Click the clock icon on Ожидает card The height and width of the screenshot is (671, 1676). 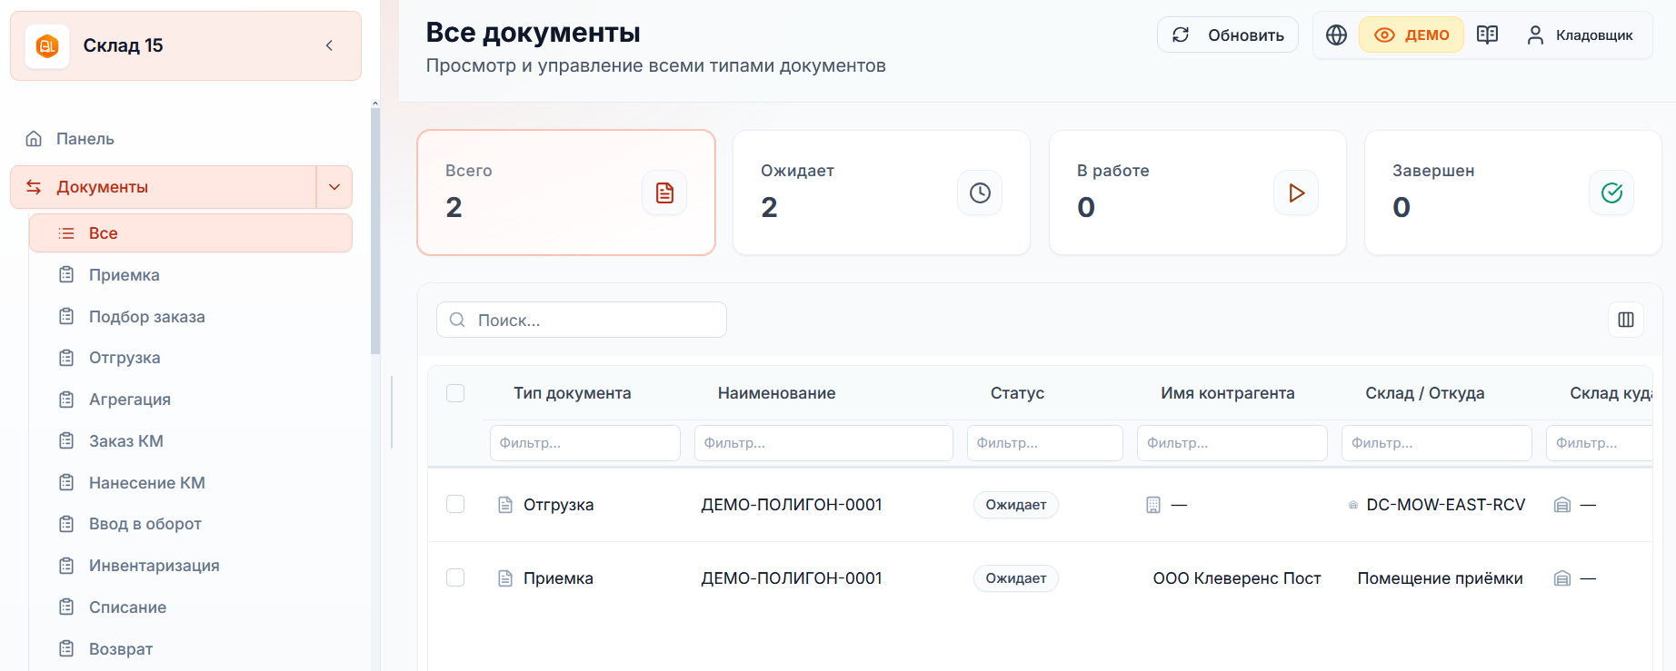pos(980,192)
